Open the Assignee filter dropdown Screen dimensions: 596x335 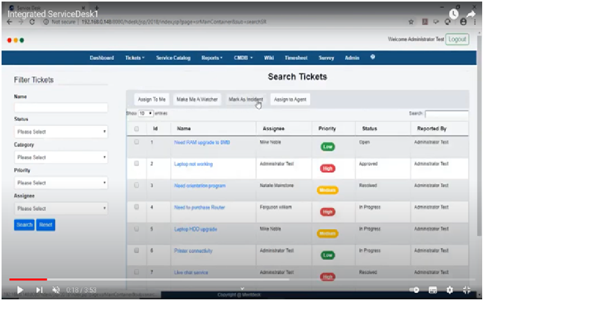[61, 208]
